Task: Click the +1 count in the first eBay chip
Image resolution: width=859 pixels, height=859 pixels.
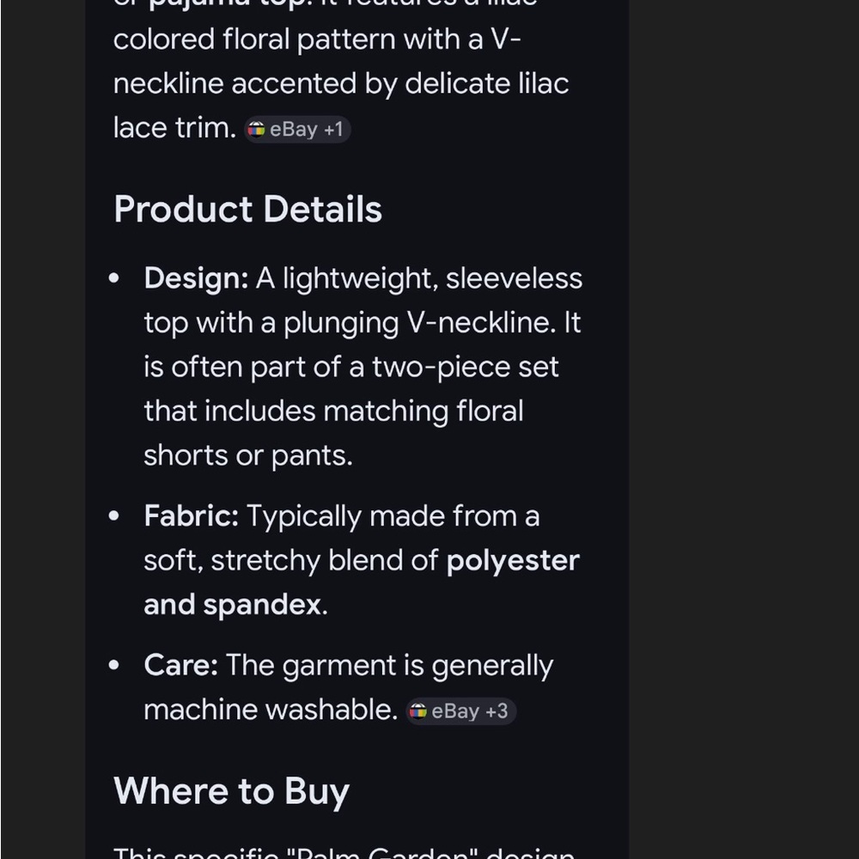Action: pyautogui.click(x=333, y=130)
